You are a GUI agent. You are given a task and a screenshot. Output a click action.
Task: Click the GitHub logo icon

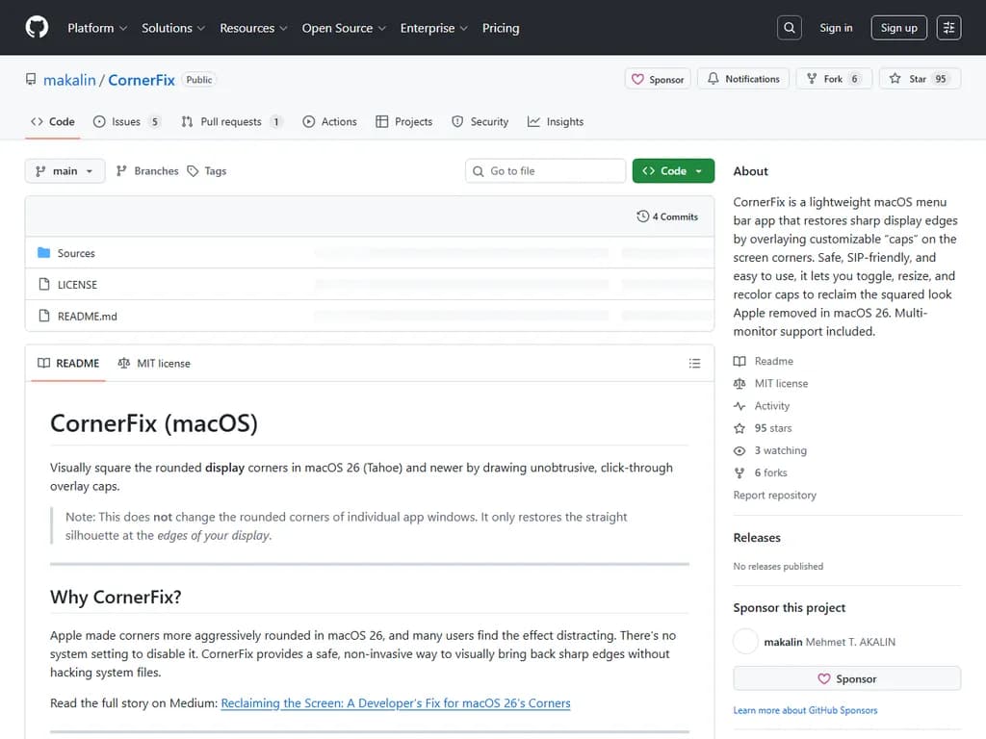37,28
